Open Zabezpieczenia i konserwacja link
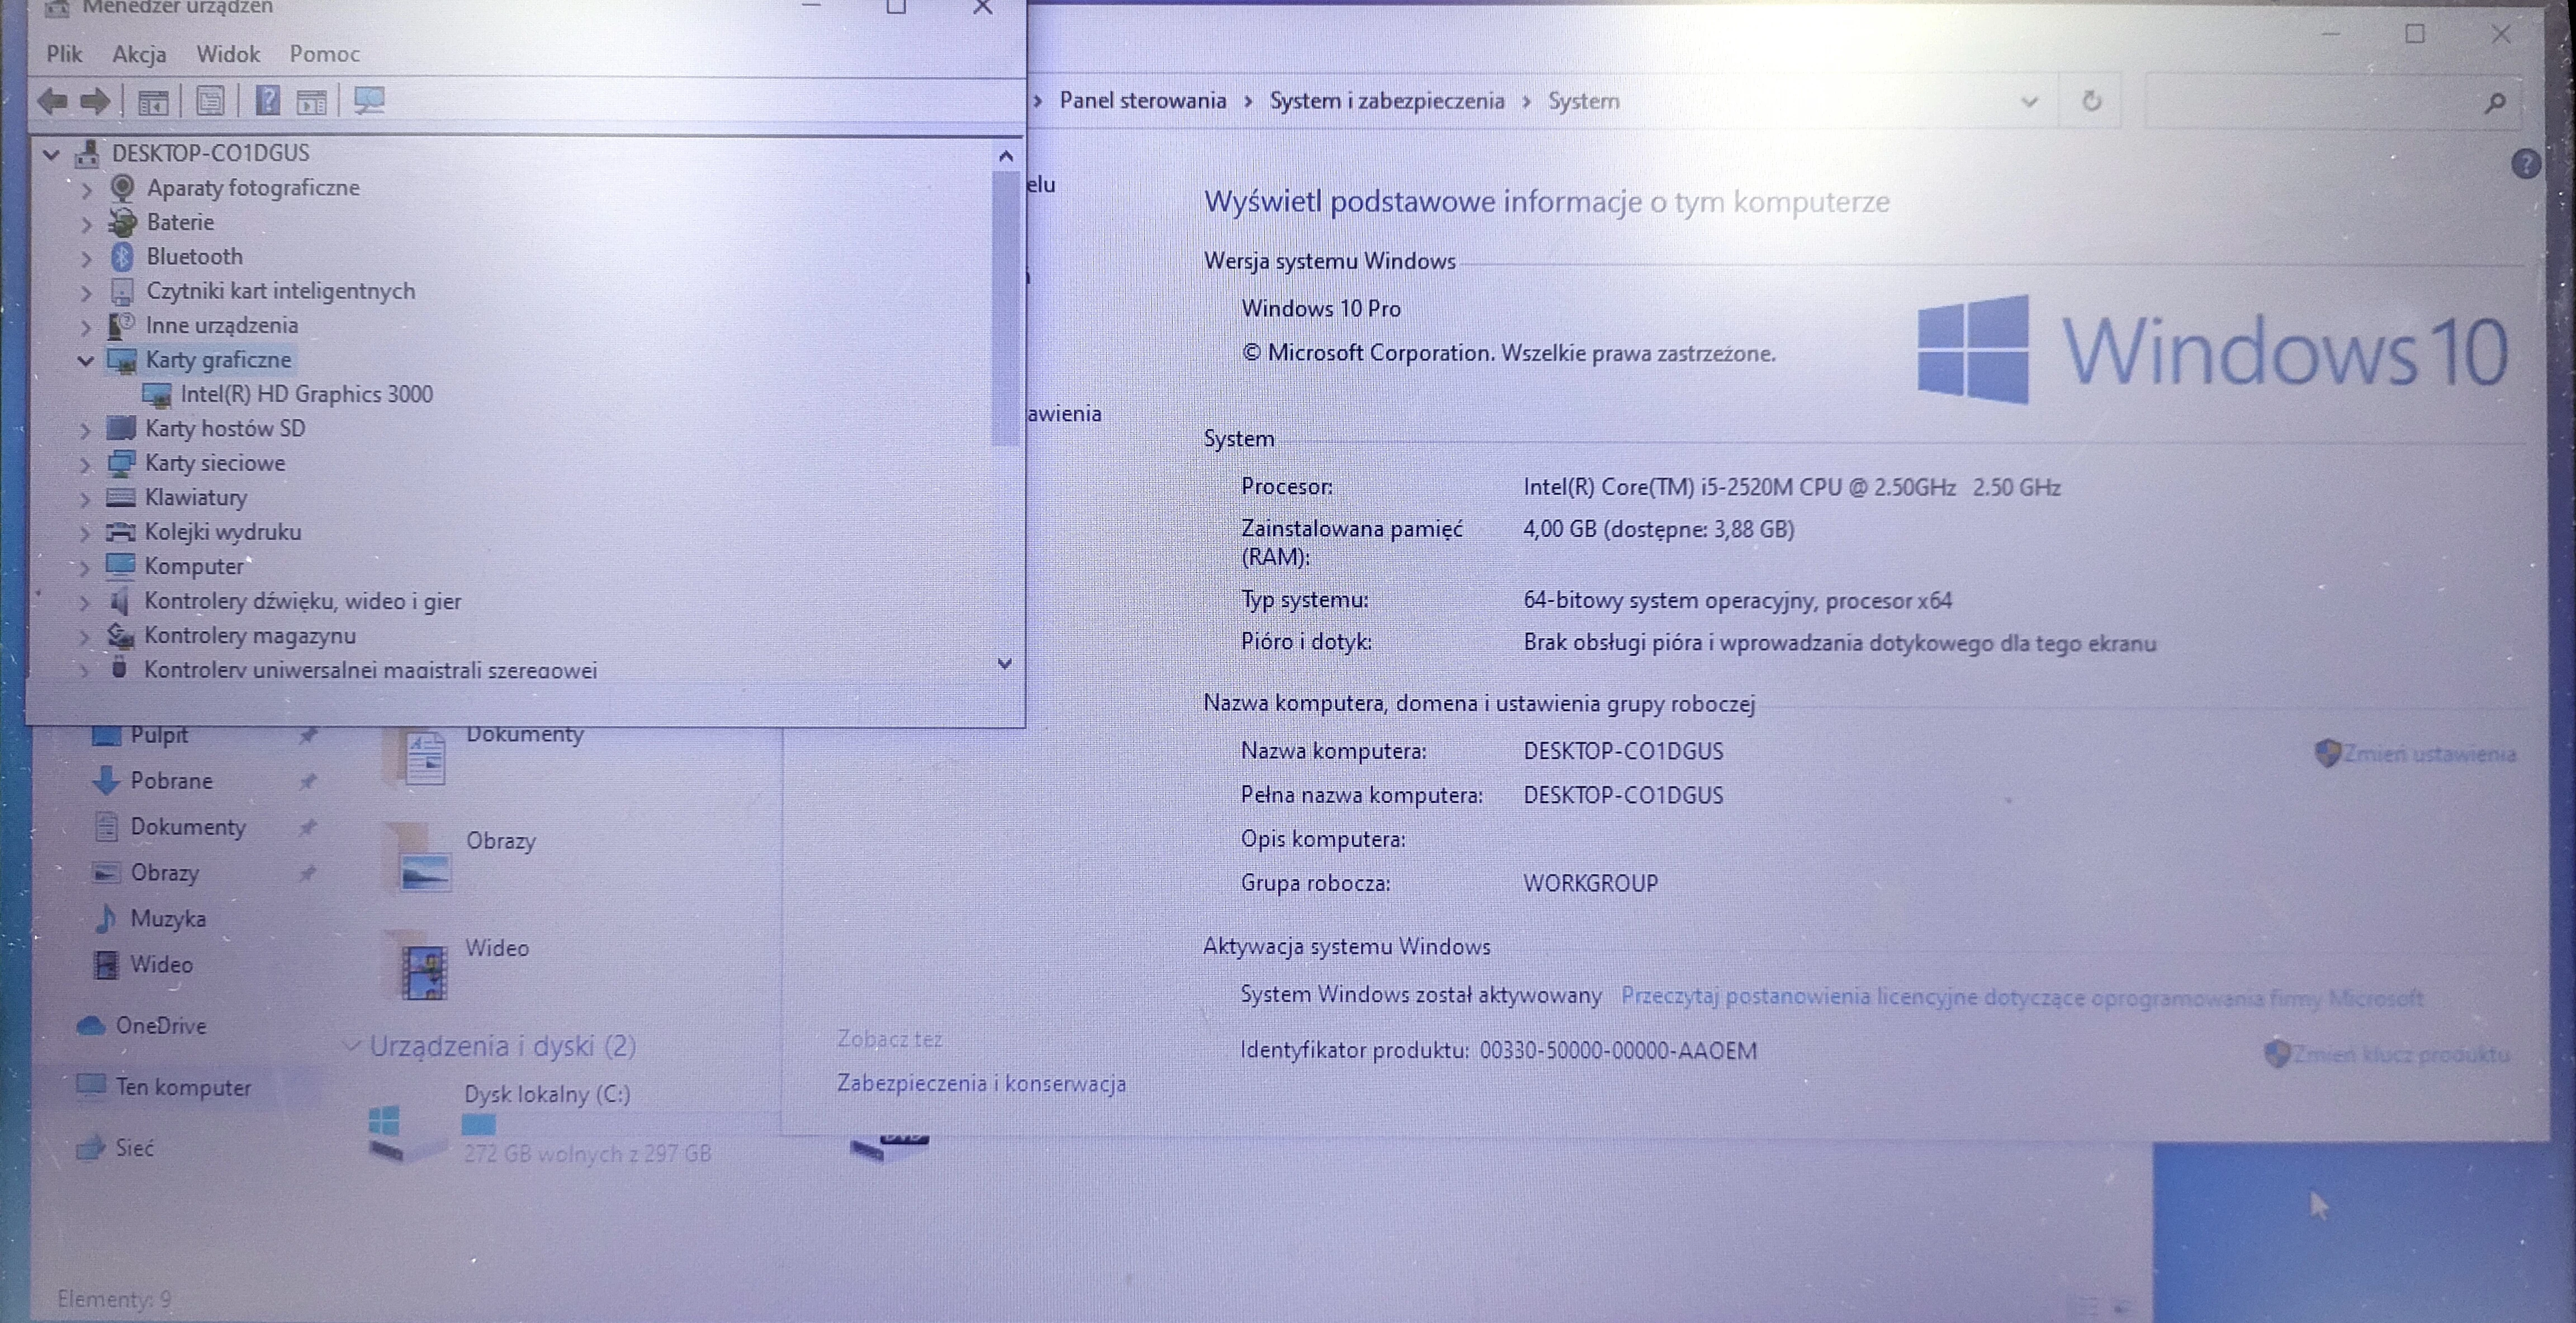This screenshot has width=2576, height=1323. 981,1083
